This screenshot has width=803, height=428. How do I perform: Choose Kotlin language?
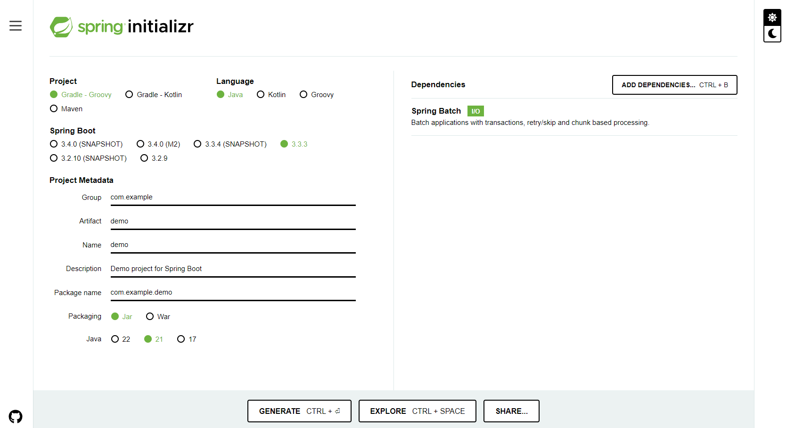click(271, 95)
